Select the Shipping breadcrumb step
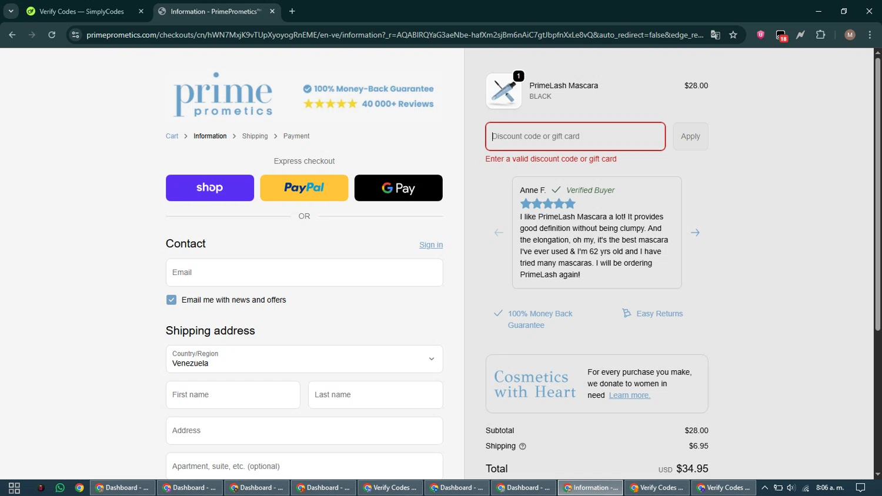Image resolution: width=882 pixels, height=496 pixels. (x=255, y=136)
